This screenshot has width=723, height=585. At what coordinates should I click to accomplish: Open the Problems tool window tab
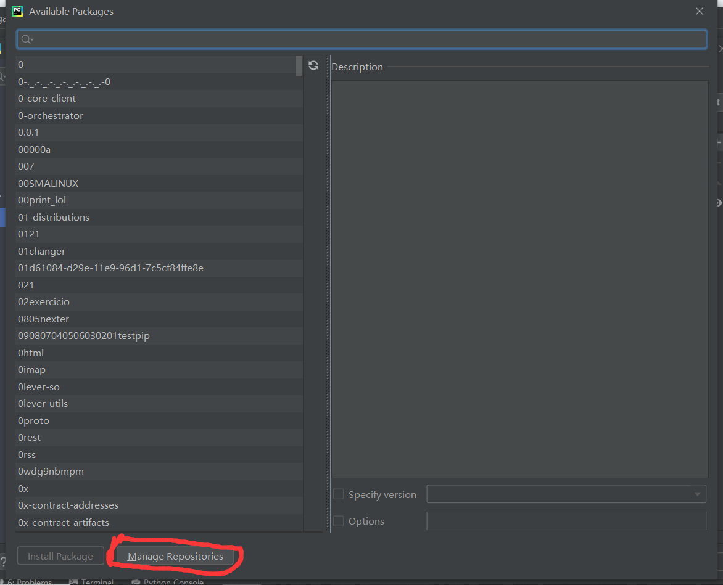click(27, 582)
